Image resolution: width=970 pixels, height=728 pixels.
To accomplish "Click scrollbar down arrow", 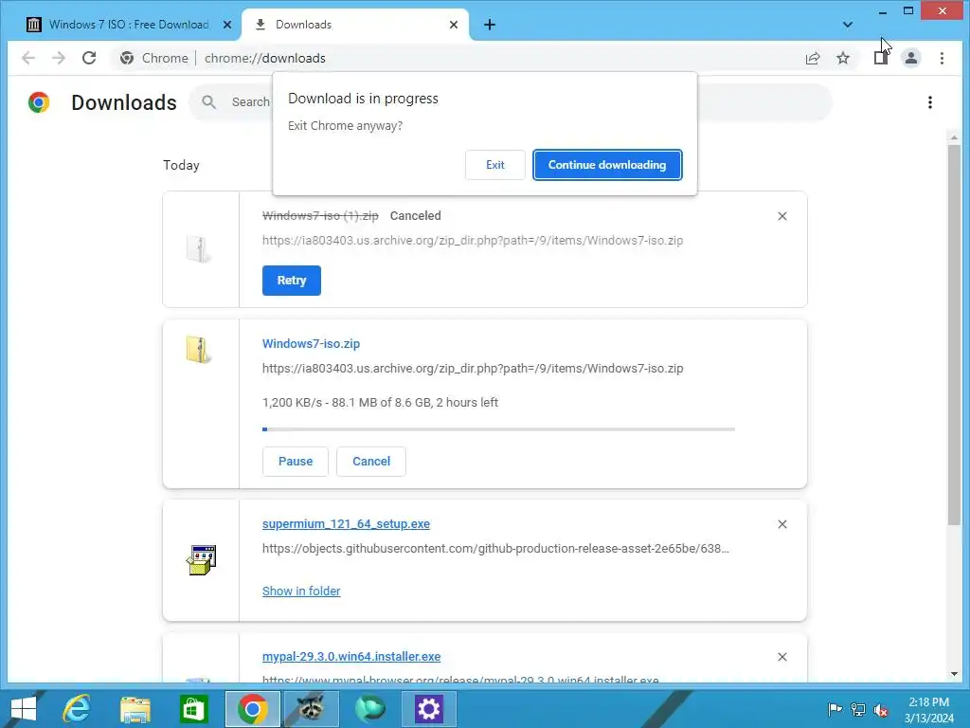I will pos(954,674).
